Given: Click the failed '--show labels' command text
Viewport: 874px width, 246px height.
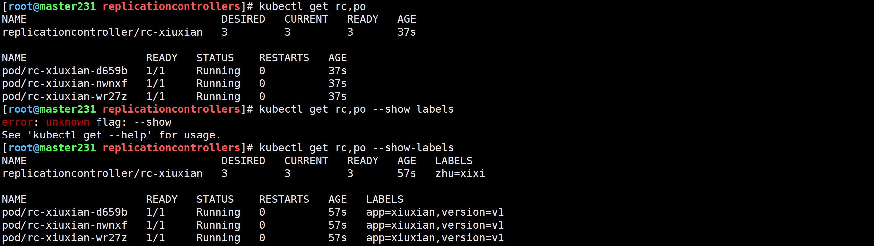Looking at the screenshot, I should point(413,109).
